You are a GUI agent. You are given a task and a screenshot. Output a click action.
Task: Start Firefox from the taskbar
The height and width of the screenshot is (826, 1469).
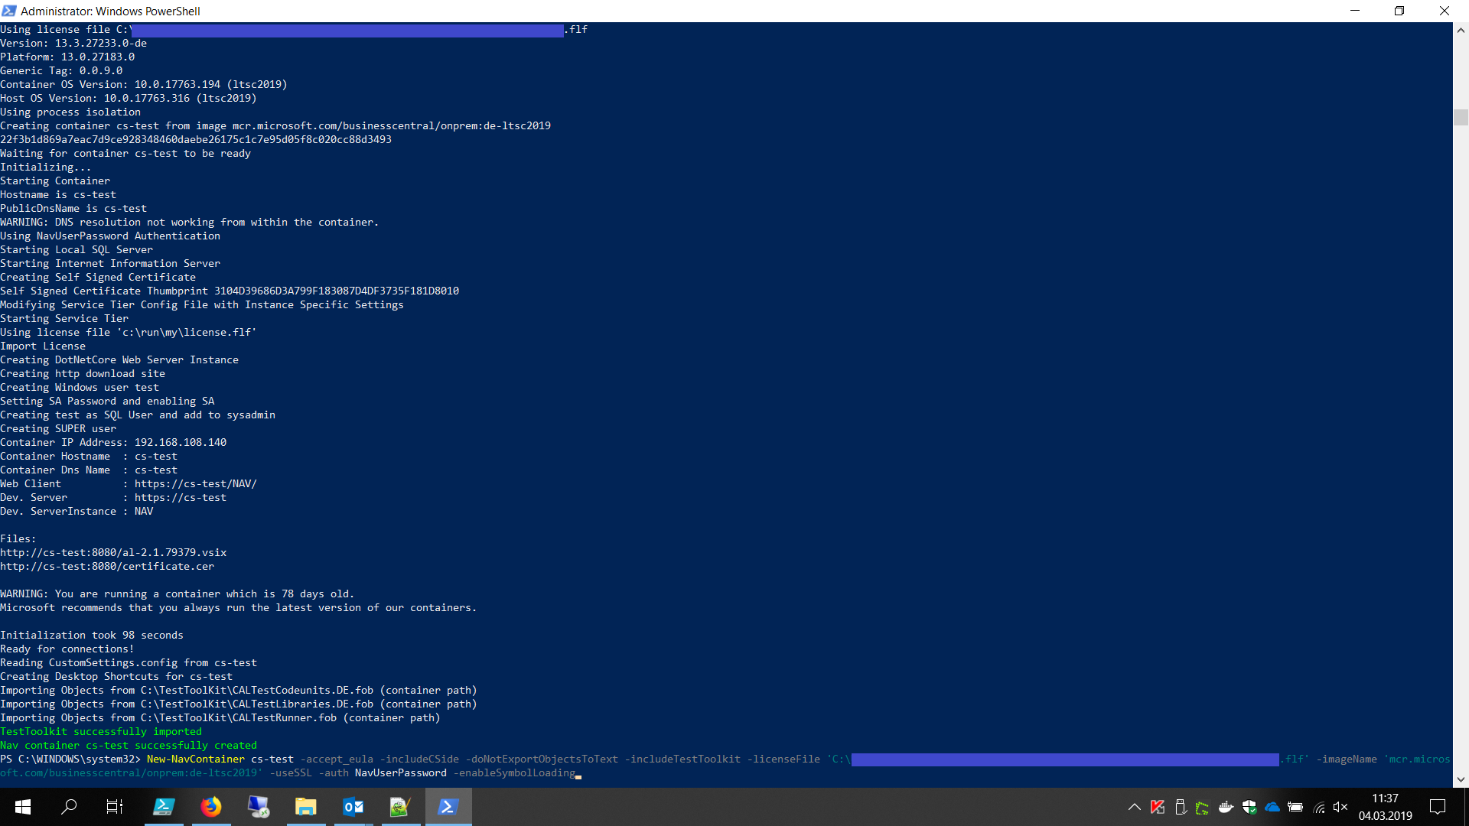point(211,807)
